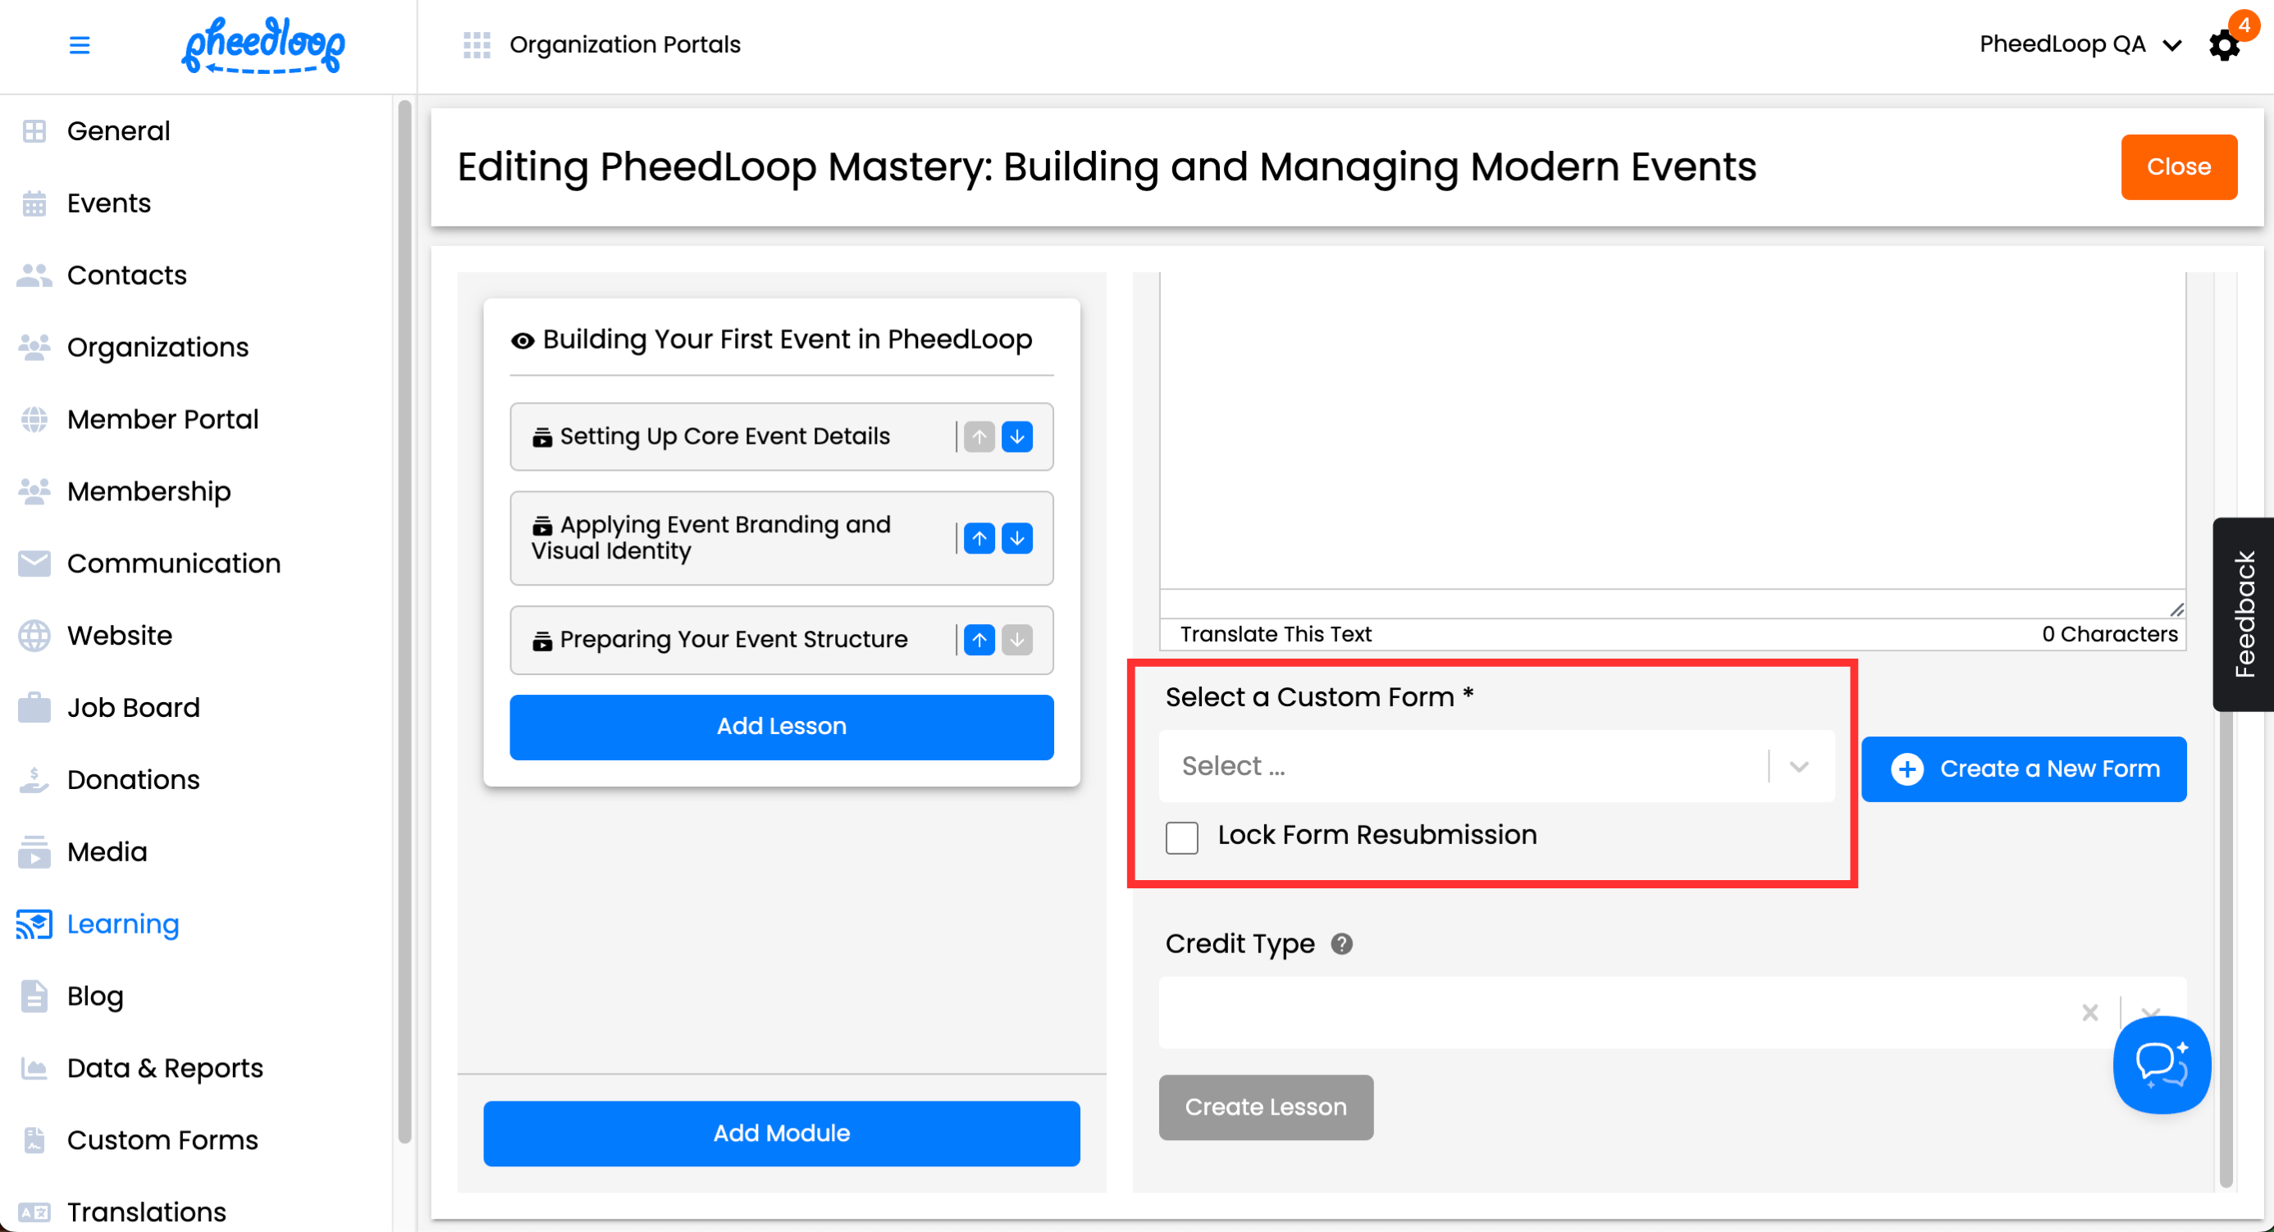Toggle visibility eye for Building Your First Event
Image resolution: width=2274 pixels, height=1232 pixels.
pos(523,340)
